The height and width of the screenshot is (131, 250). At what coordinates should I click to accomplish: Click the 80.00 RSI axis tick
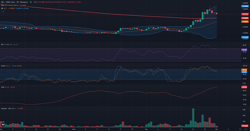(x=244, y=45)
